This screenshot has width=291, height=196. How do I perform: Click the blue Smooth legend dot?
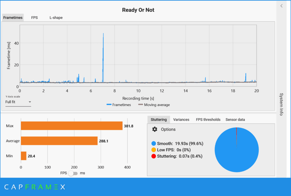(x=154, y=143)
